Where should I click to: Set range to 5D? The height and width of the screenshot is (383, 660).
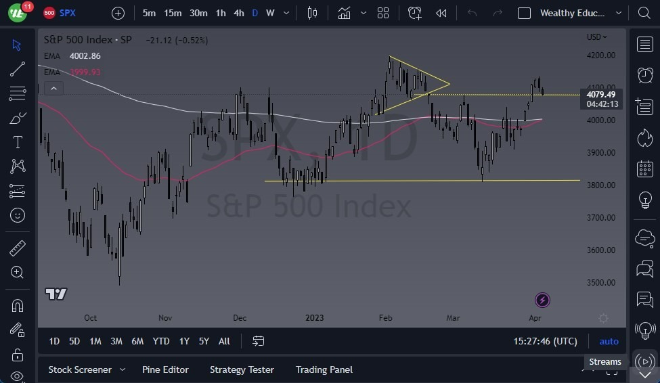(x=74, y=341)
